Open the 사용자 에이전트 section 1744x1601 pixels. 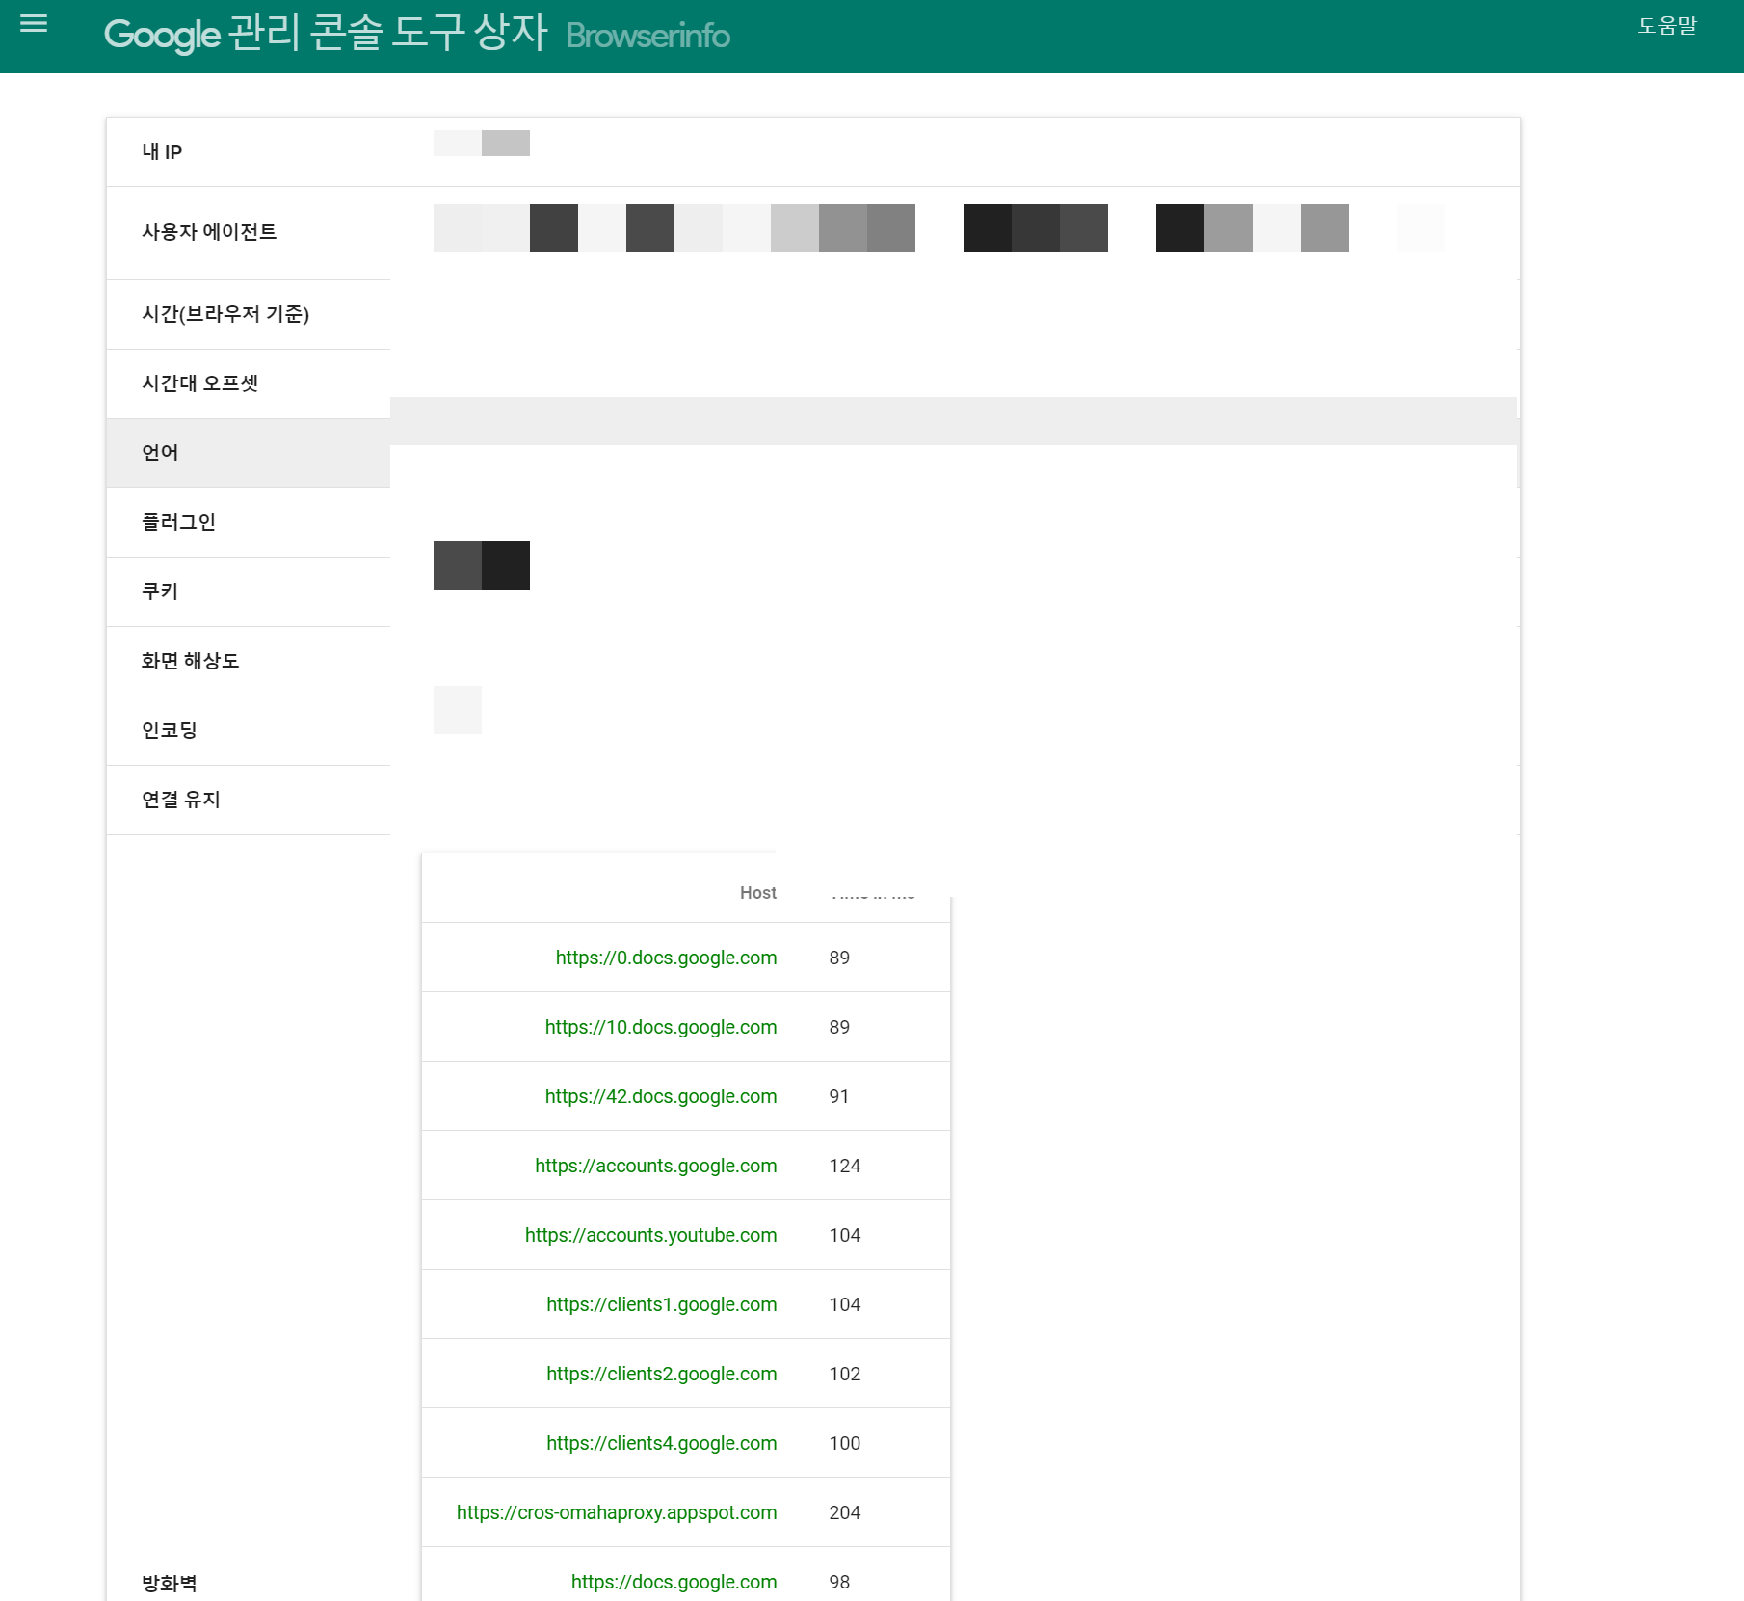click(x=209, y=231)
